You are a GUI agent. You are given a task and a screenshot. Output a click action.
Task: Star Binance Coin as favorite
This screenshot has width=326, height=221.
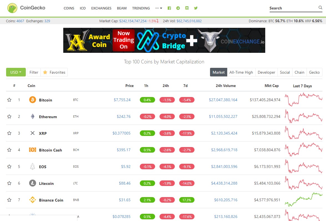pos(9,200)
